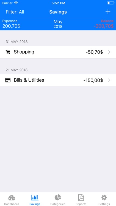The height and width of the screenshot is (206, 116).
Task: Tap the Savings title in header
Action: pos(58,12)
